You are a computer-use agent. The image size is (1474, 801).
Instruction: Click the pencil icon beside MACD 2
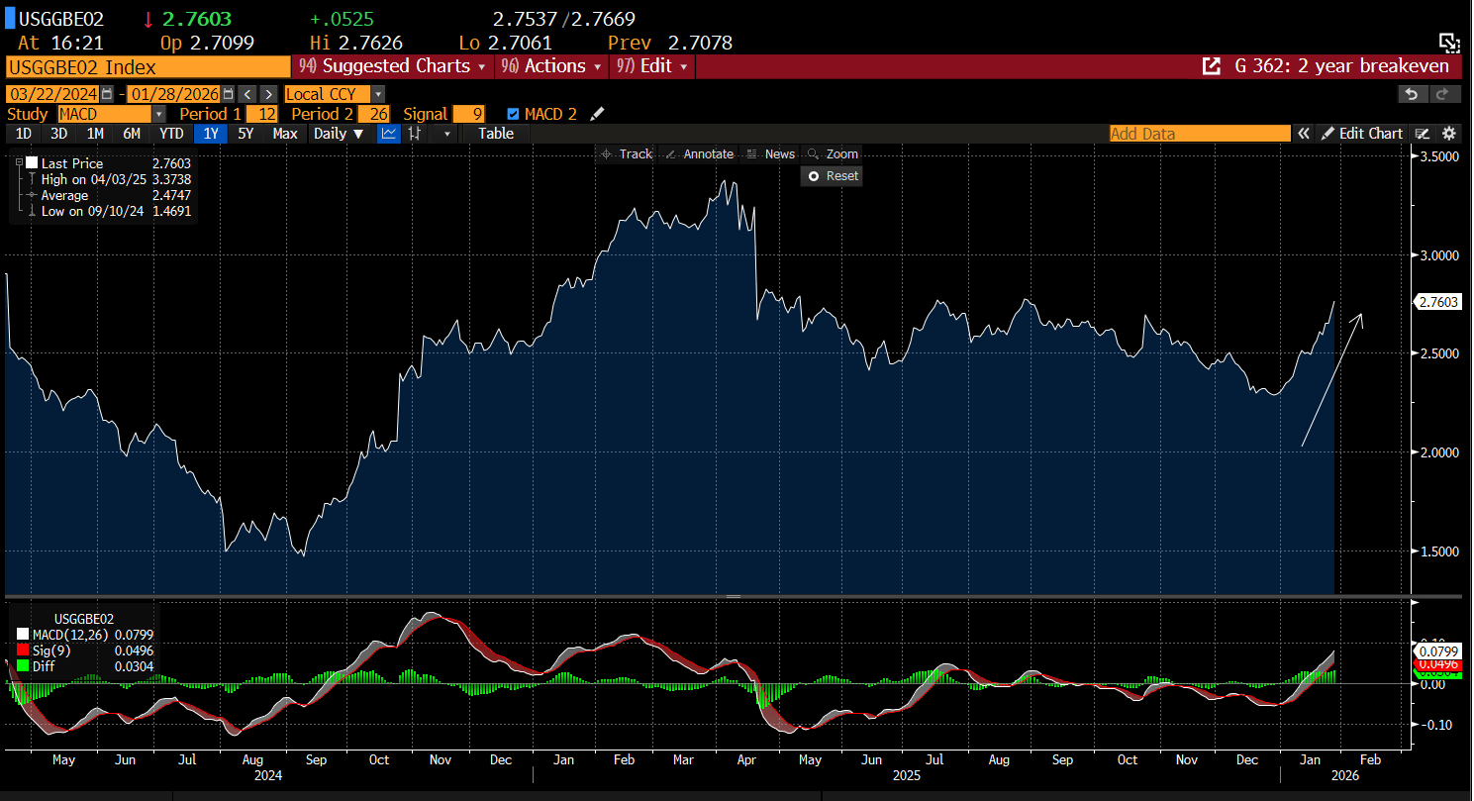(596, 114)
